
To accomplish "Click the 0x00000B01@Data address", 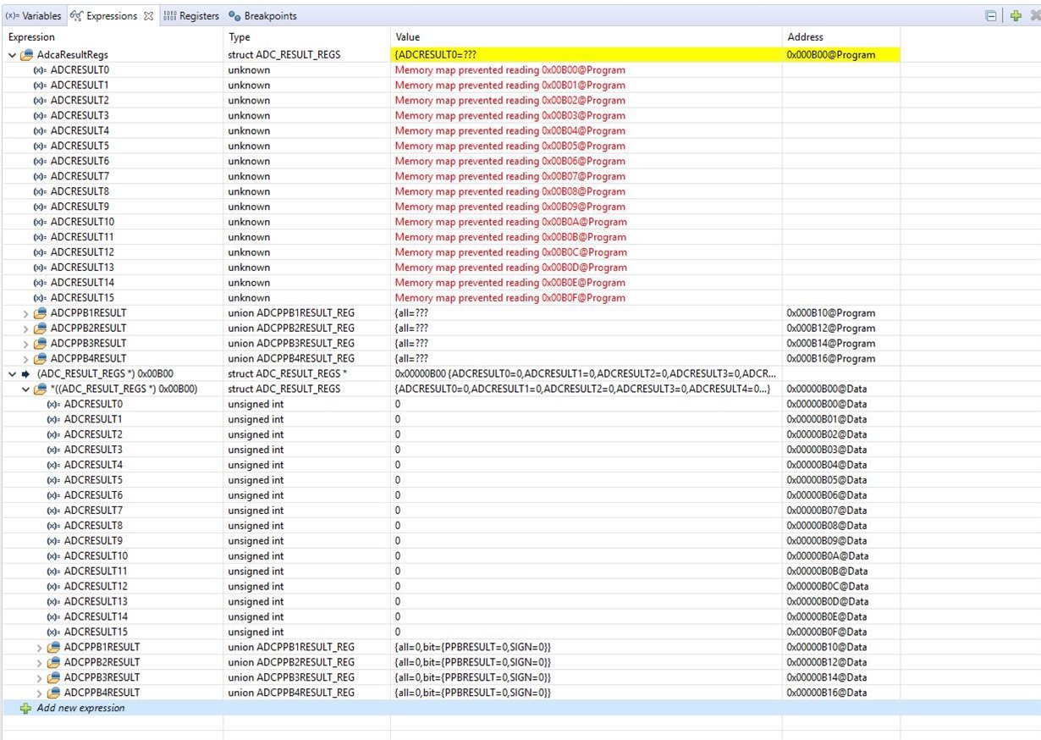I will click(827, 419).
